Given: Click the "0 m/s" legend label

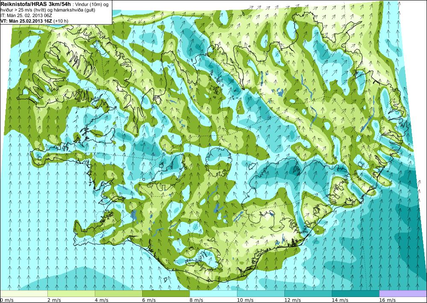Looking at the screenshot, I should pos(6,300).
